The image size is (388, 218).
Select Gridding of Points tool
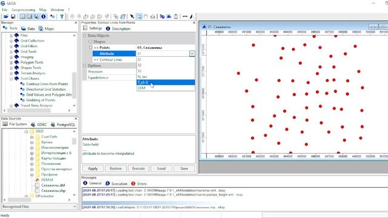tap(41, 100)
